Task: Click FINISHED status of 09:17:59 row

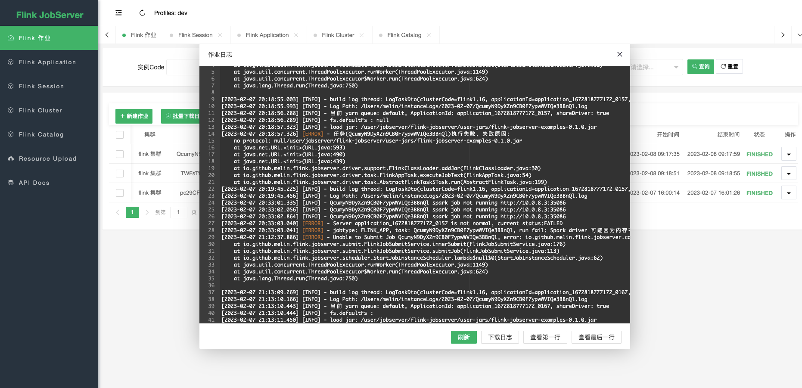Action: point(759,155)
